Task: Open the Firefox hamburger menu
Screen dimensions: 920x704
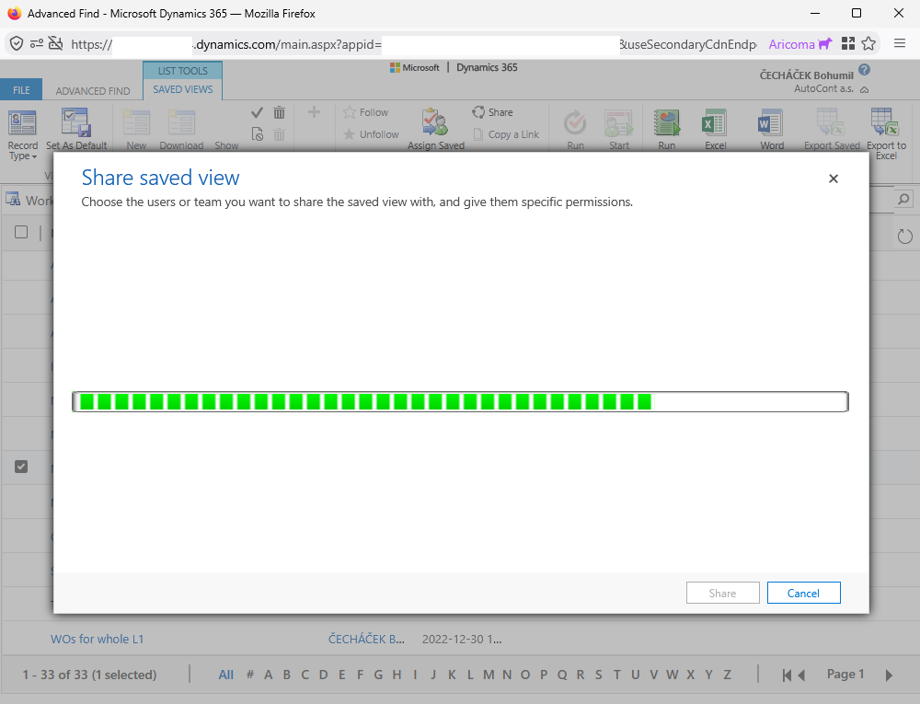Action: [x=900, y=43]
